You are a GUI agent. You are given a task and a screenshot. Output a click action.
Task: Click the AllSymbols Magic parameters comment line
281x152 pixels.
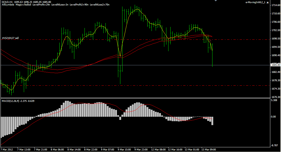click(55, 5)
